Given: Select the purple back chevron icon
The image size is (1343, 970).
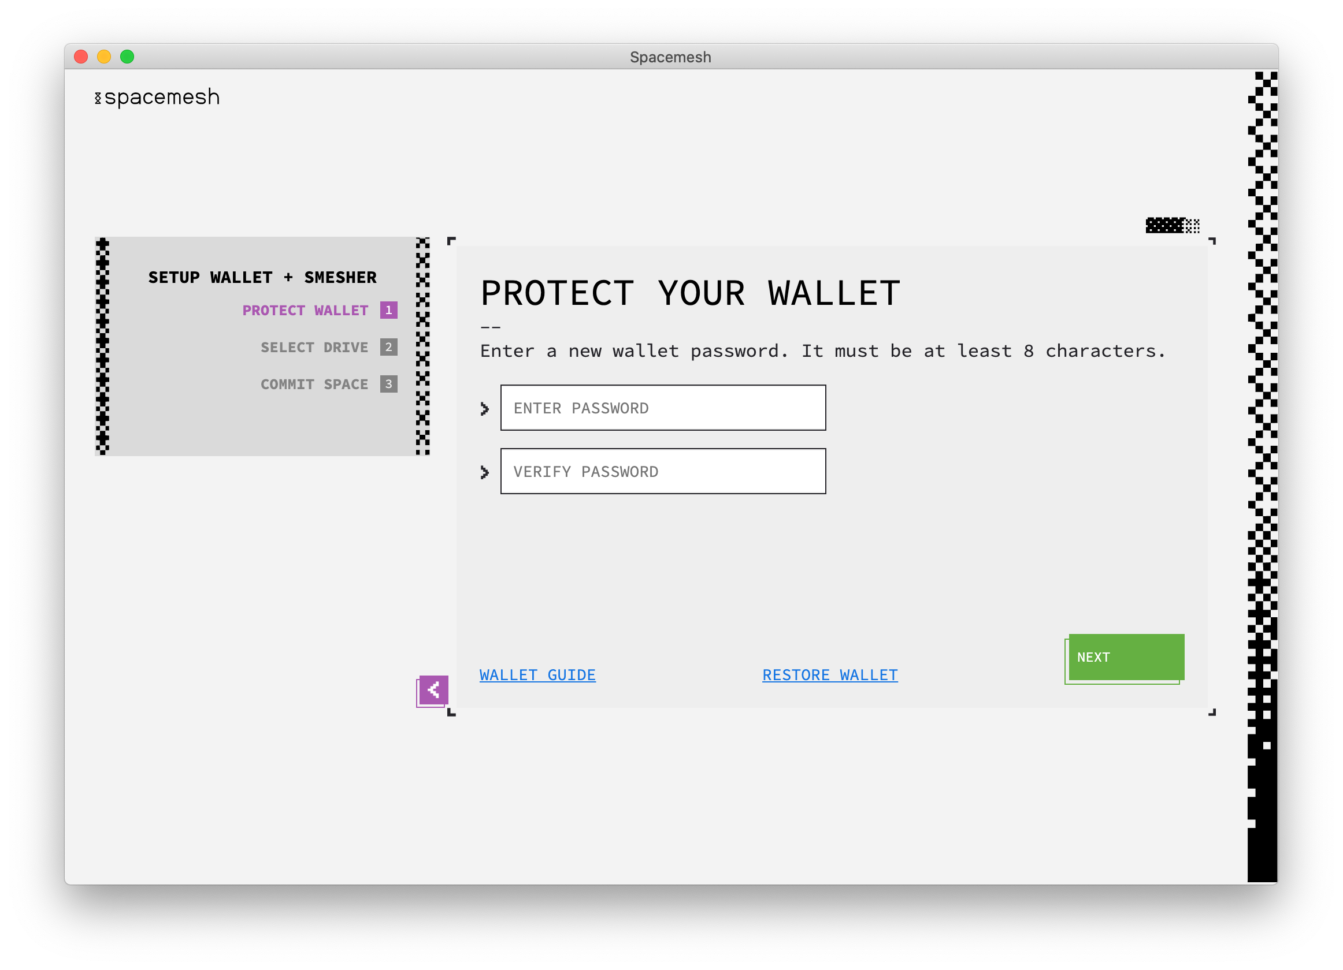Looking at the screenshot, I should [434, 690].
